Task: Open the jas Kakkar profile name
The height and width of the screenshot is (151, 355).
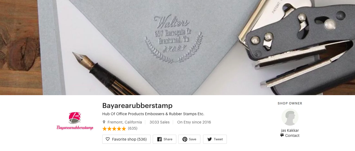Action: click(x=290, y=130)
